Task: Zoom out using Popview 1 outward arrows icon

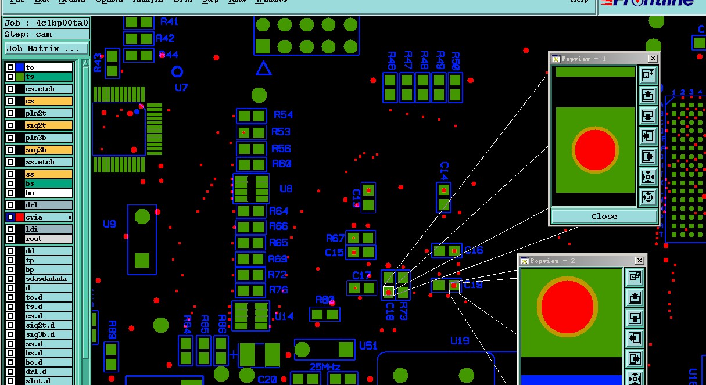Action: point(648,197)
